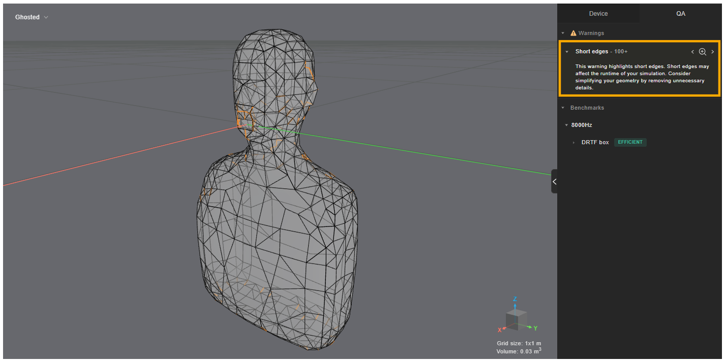The image size is (725, 361).
Task: Select the Z axis on gizmo
Action: point(515,299)
